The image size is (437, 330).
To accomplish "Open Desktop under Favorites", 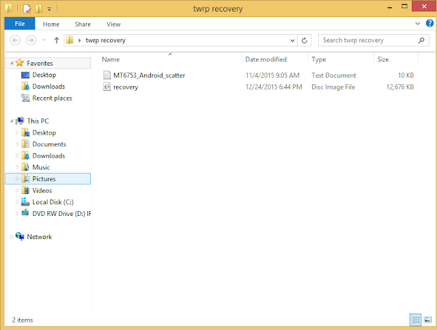I will pos(44,74).
